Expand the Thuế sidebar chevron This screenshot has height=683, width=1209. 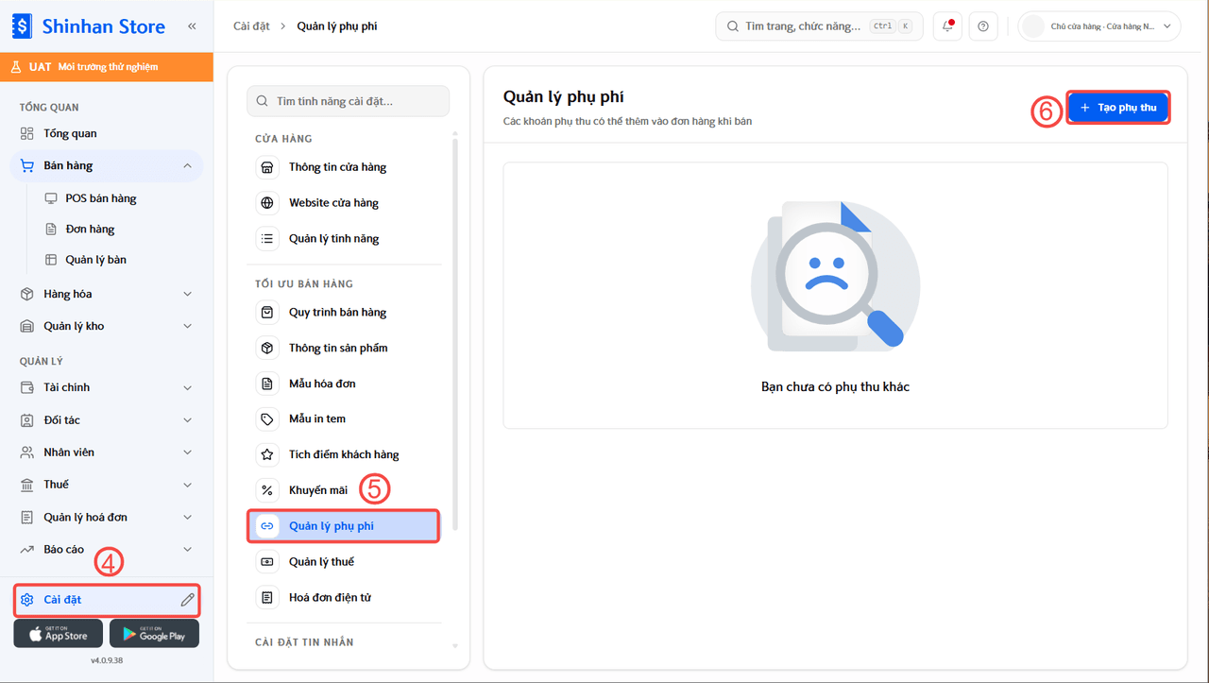(187, 485)
